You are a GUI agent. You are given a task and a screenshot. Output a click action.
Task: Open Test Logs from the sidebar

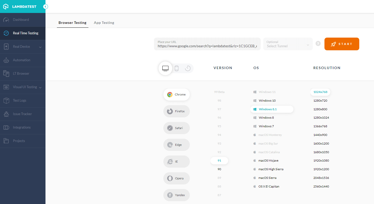coord(20,100)
